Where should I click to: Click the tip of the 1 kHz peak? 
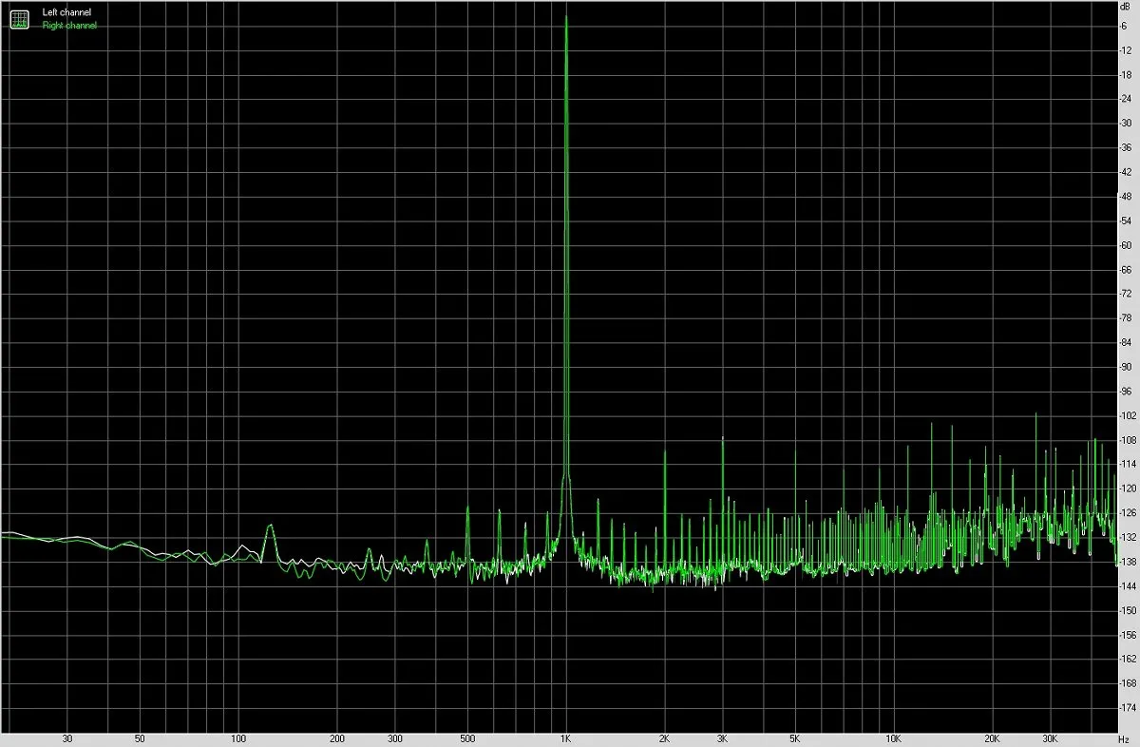566,16
